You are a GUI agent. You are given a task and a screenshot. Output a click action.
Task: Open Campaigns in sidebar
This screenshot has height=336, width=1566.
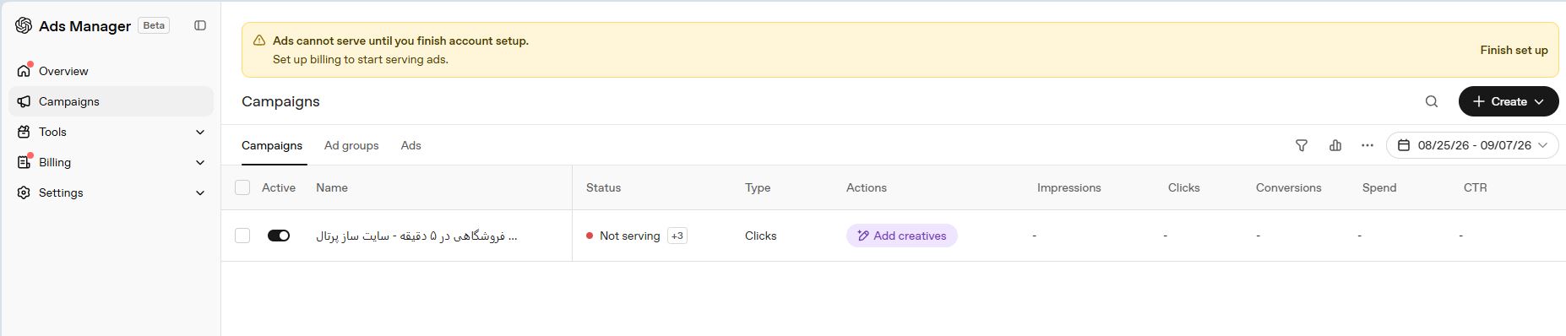pyautogui.click(x=111, y=101)
